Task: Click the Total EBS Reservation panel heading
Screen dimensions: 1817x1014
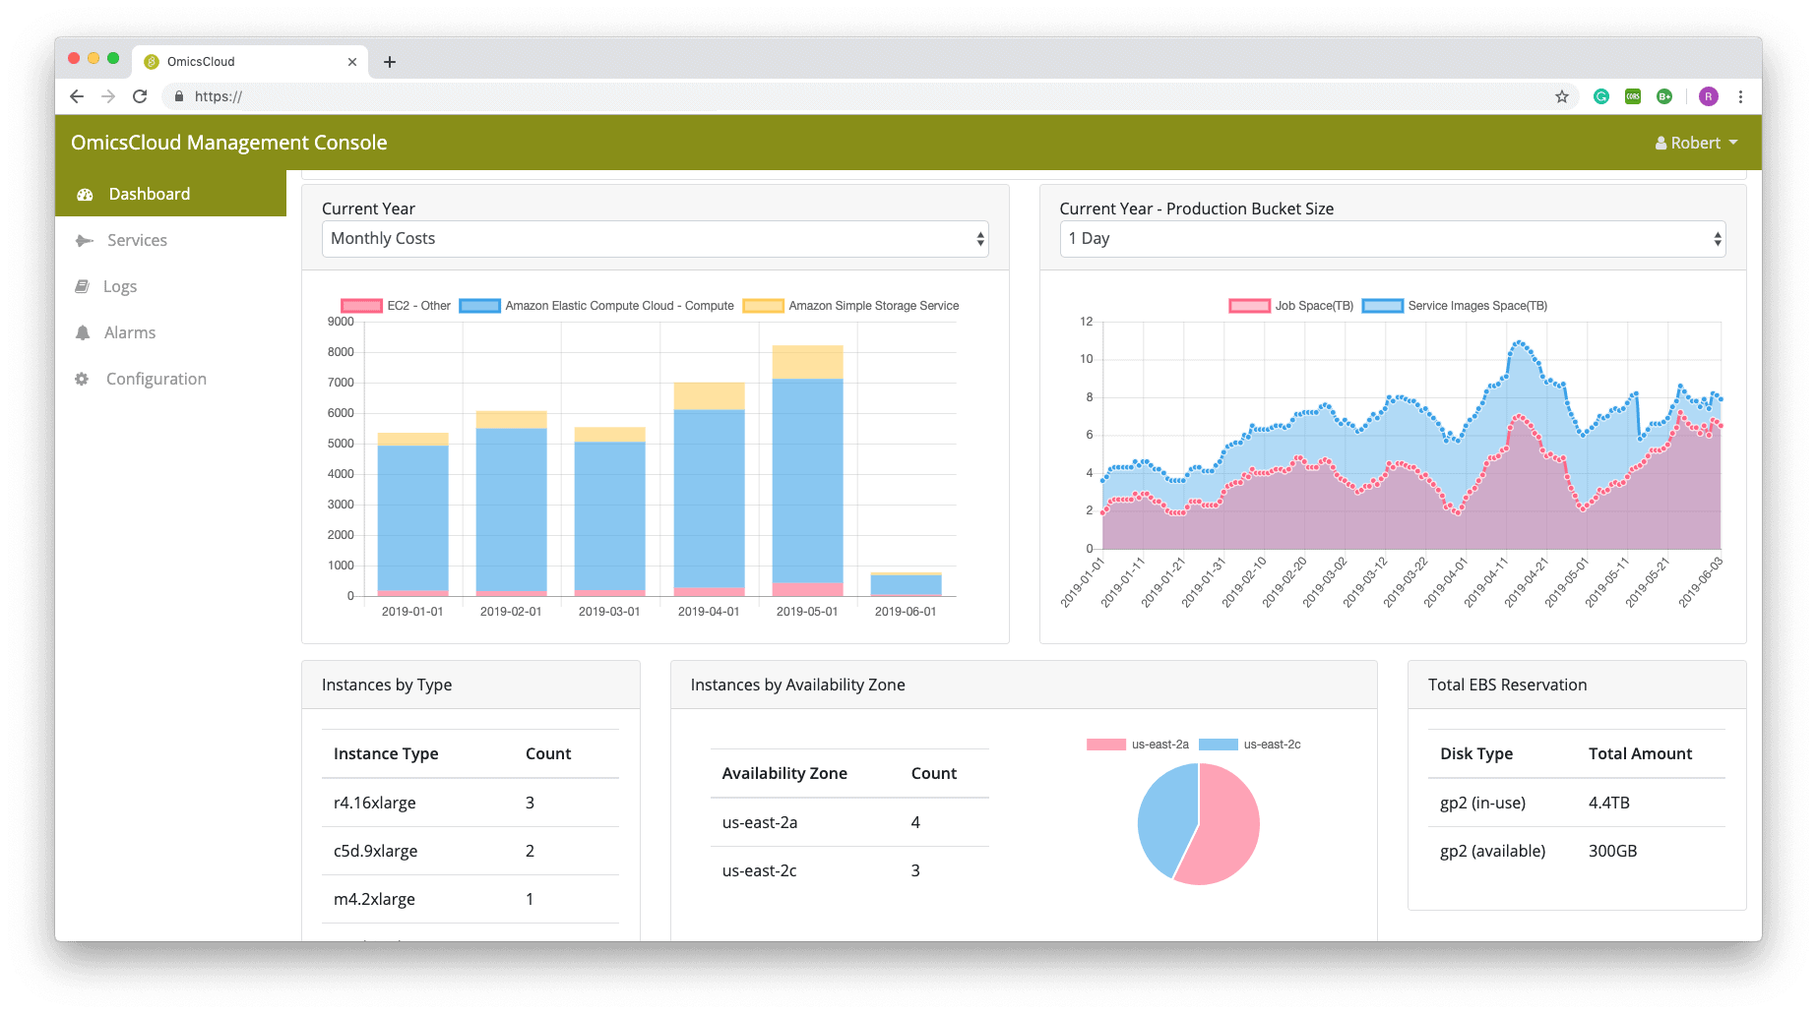Action: [x=1507, y=685]
